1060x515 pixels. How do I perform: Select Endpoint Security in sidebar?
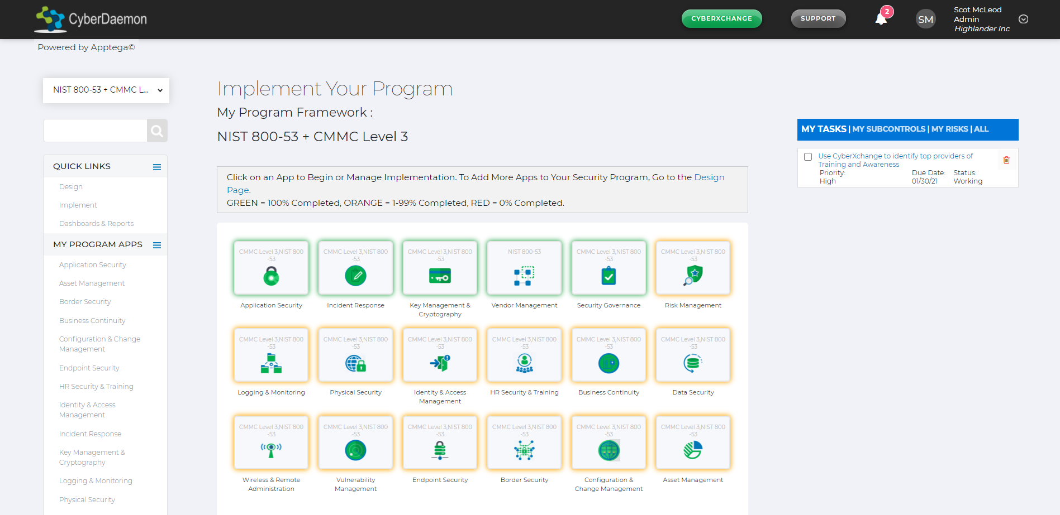point(89,368)
